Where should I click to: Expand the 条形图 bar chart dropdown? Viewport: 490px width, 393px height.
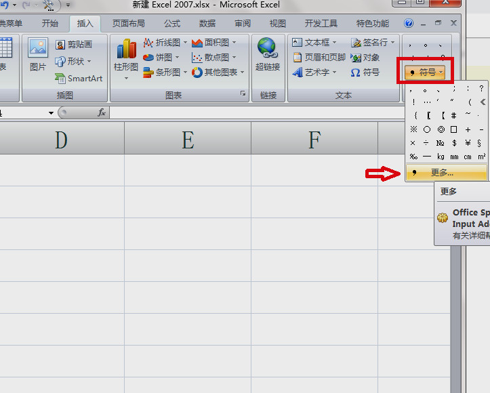click(185, 73)
